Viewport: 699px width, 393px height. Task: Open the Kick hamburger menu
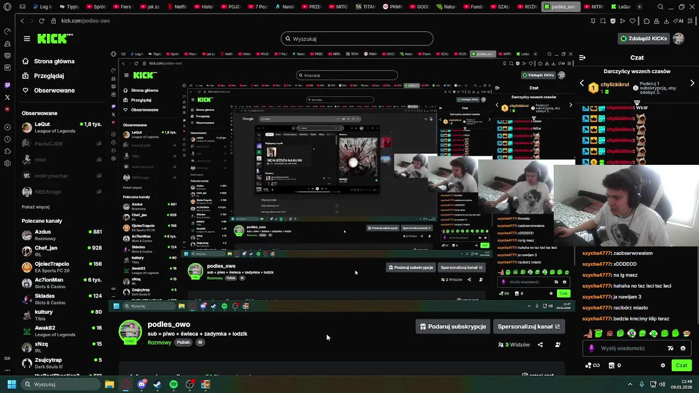(x=27, y=39)
